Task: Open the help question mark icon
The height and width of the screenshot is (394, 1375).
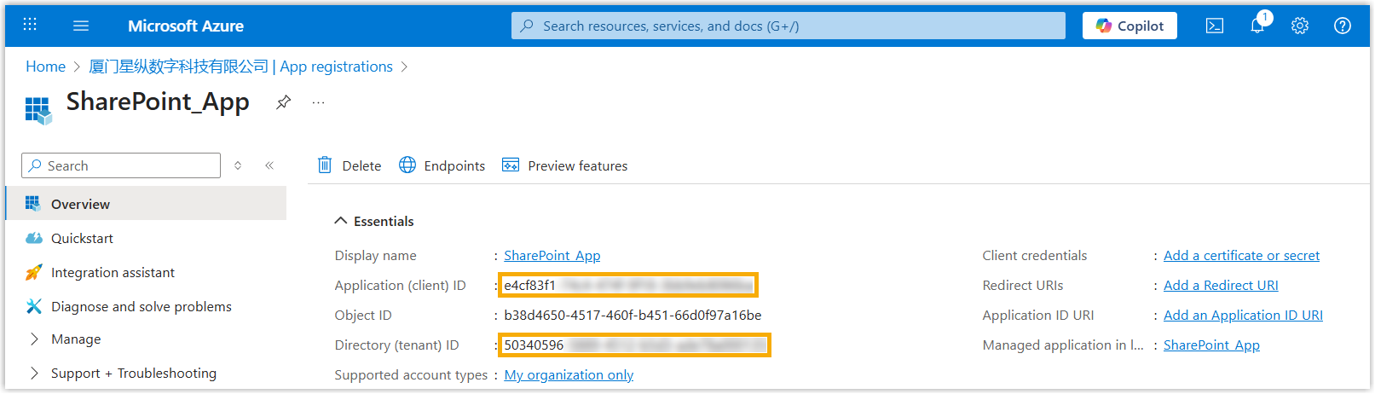Action: coord(1343,26)
